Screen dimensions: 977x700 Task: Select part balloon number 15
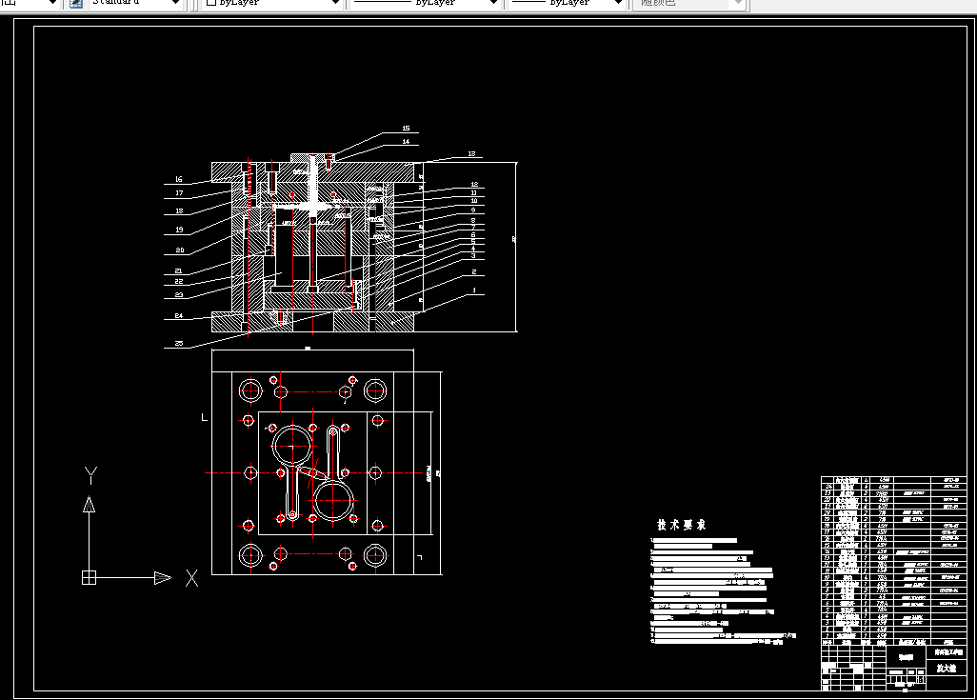(407, 129)
